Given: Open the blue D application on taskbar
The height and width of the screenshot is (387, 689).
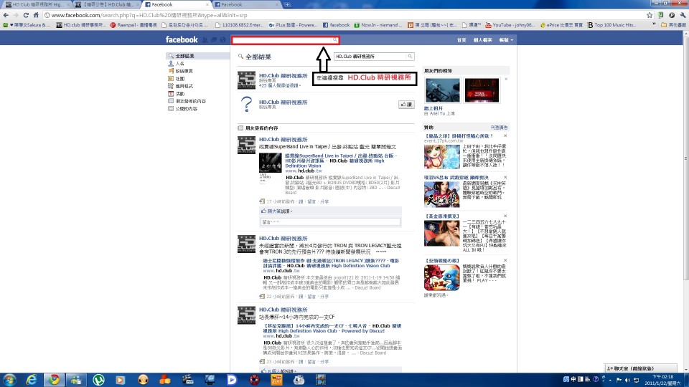Looking at the screenshot, I should [x=232, y=380].
